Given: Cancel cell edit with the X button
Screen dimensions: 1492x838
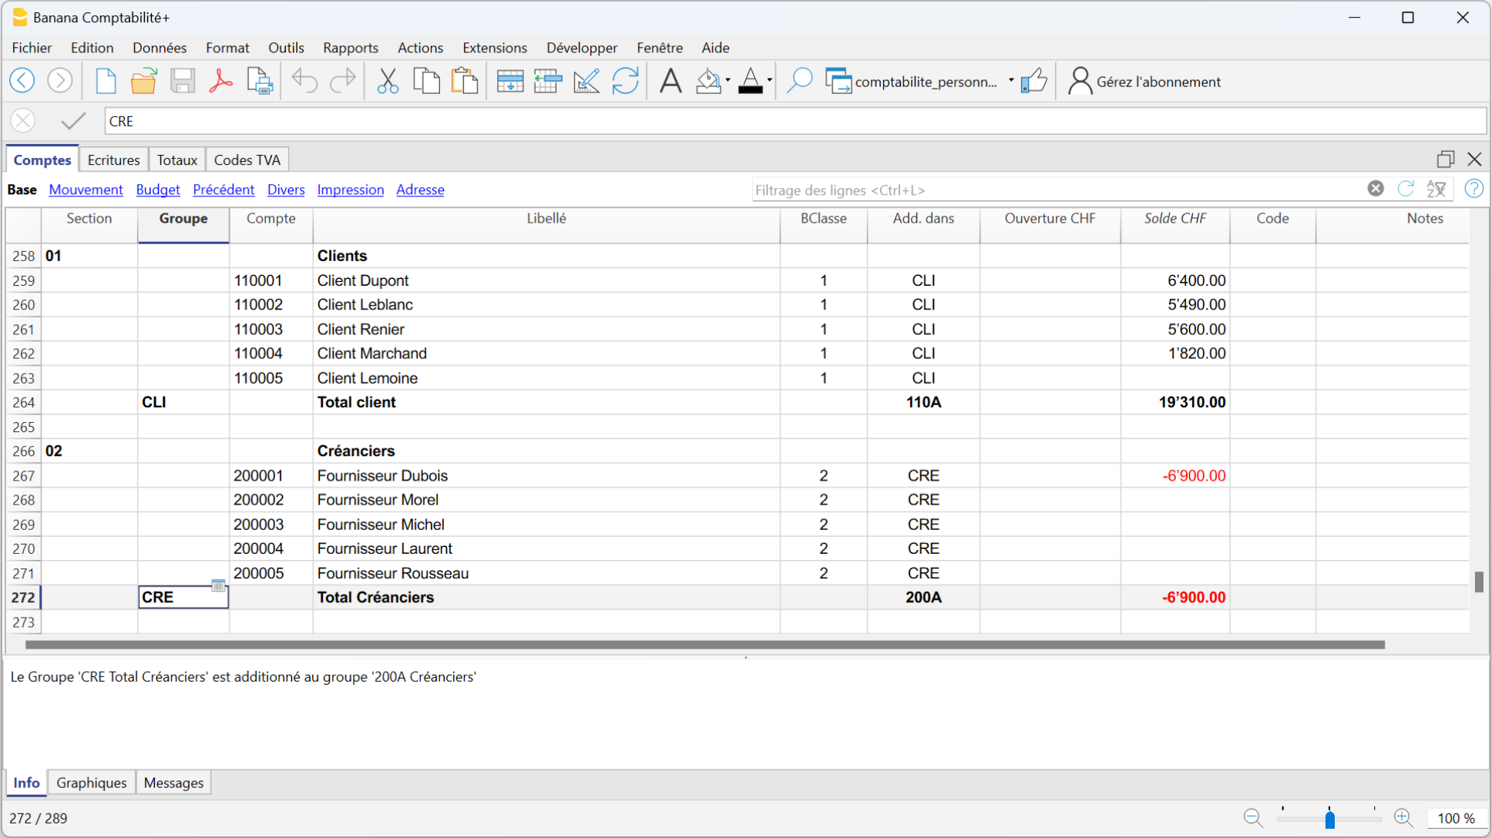Looking at the screenshot, I should coord(23,121).
